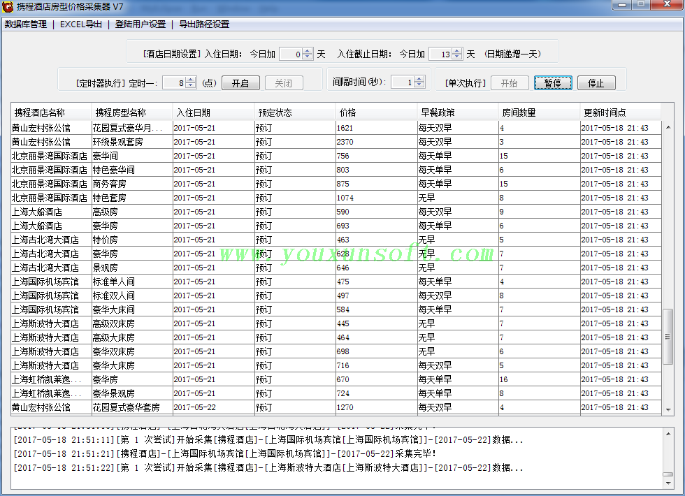
Task: Select 上海大船酒店 row with 高级房
Action: pos(336,212)
